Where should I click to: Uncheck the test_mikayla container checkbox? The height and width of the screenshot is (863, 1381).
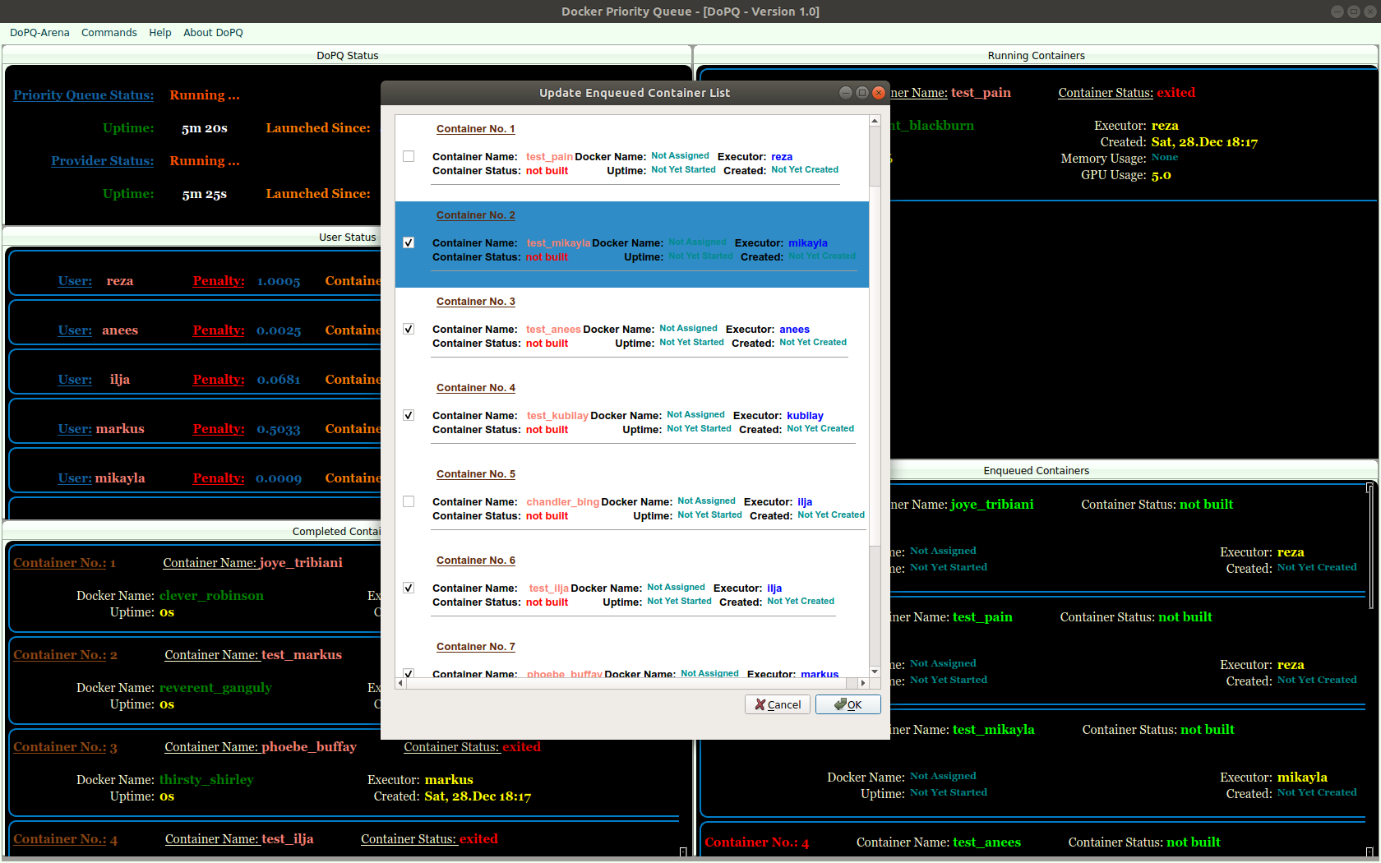409,242
